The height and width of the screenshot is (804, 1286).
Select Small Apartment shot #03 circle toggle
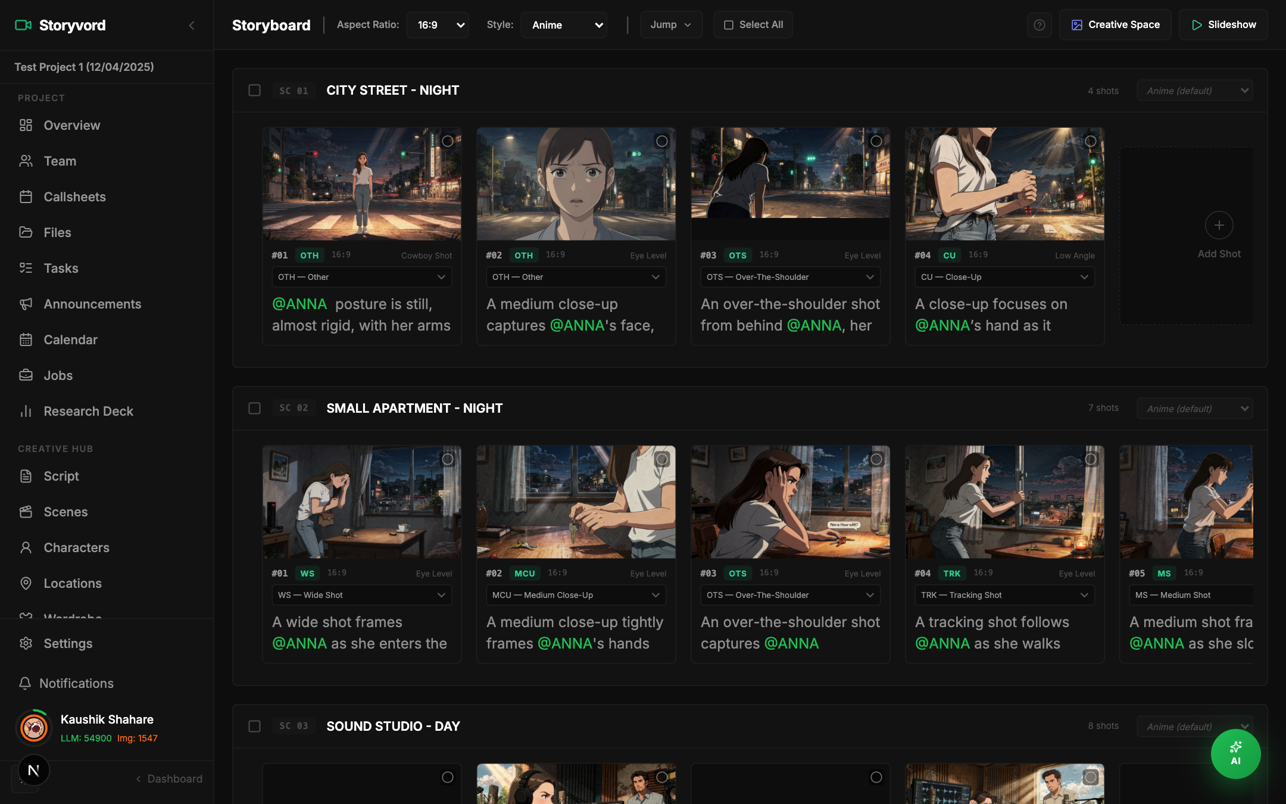tap(876, 459)
